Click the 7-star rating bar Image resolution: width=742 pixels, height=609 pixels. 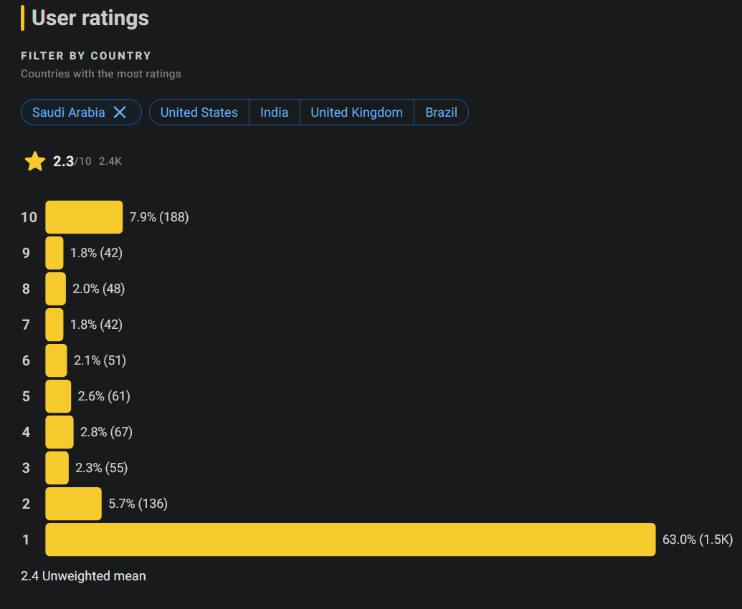(x=54, y=325)
